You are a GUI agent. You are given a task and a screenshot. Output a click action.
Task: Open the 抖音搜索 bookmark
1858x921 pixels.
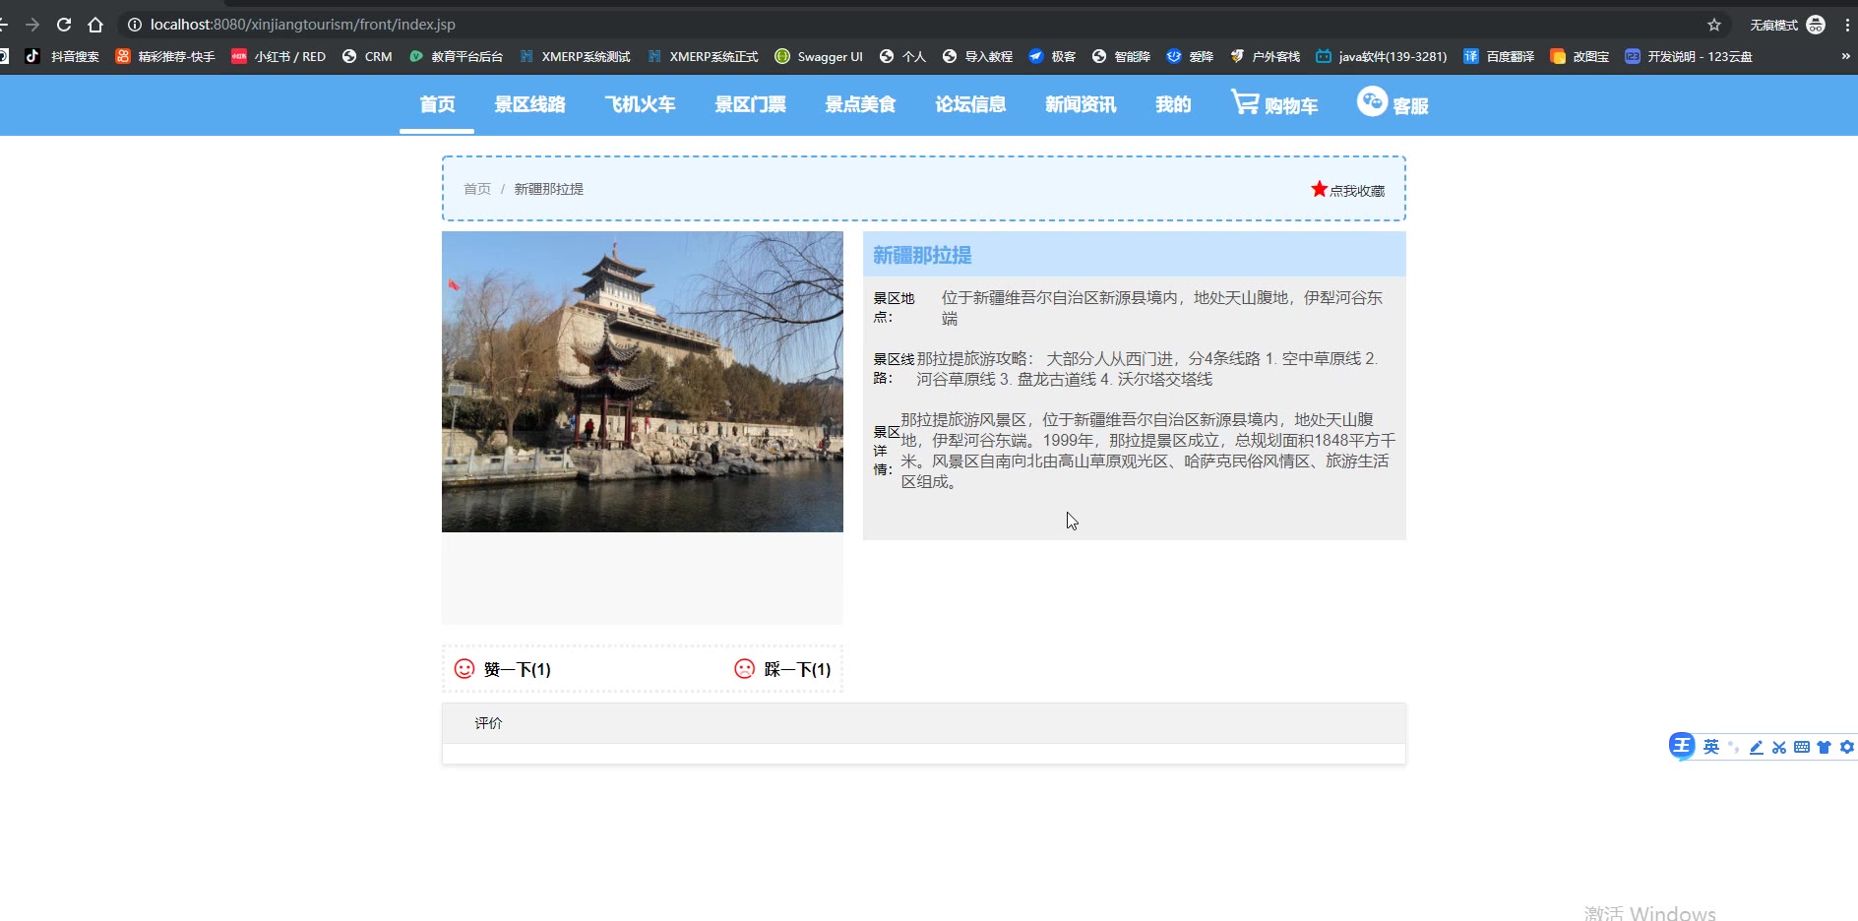click(x=62, y=56)
